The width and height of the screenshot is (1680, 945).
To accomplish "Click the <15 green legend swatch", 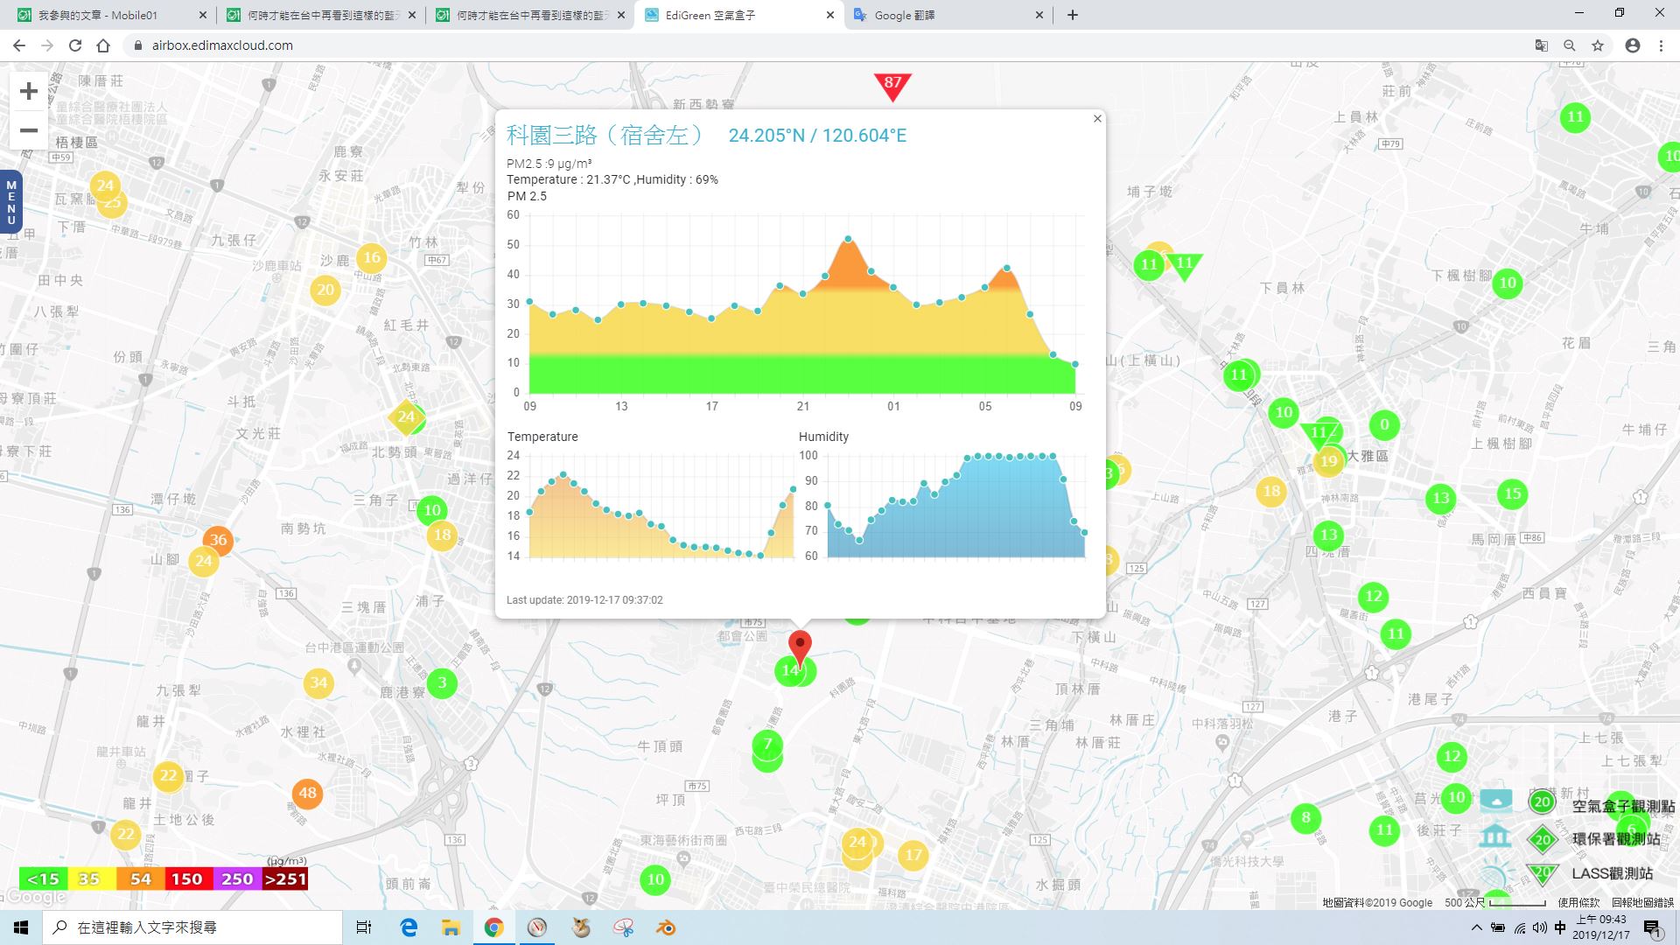I will pyautogui.click(x=43, y=878).
